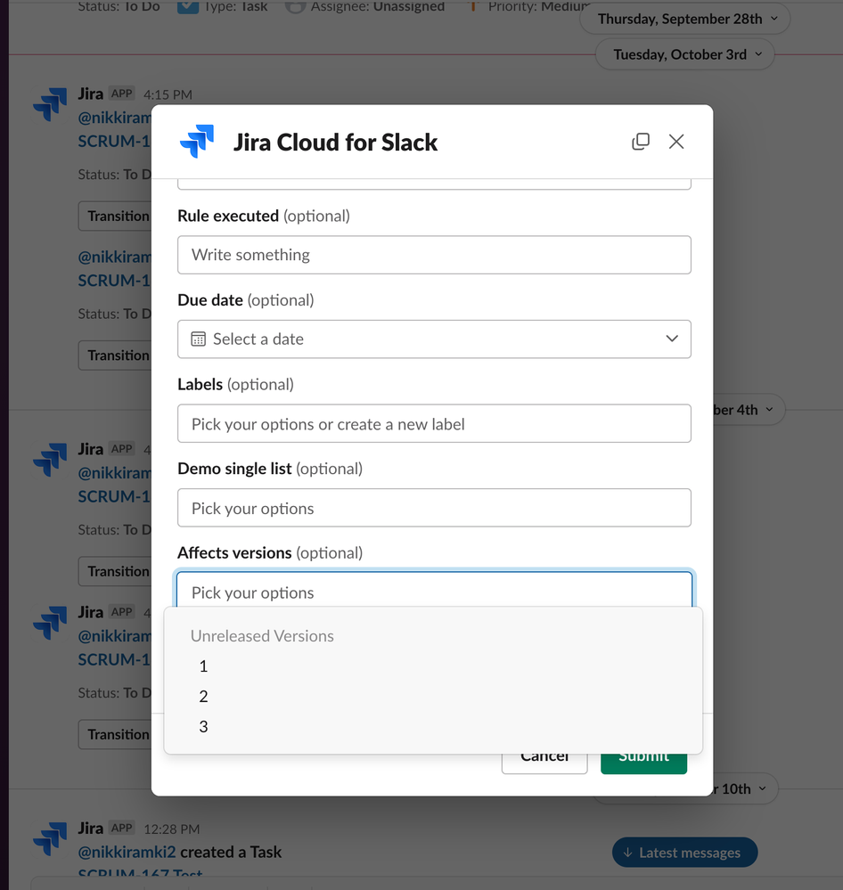Click the Jira logo in the modal header
The height and width of the screenshot is (890, 843).
(x=196, y=142)
